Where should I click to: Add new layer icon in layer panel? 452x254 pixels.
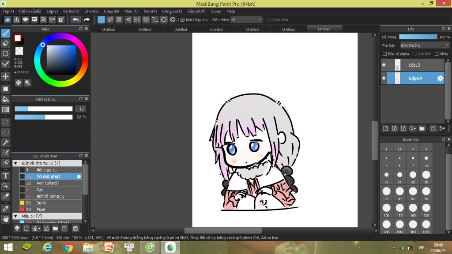click(x=385, y=128)
